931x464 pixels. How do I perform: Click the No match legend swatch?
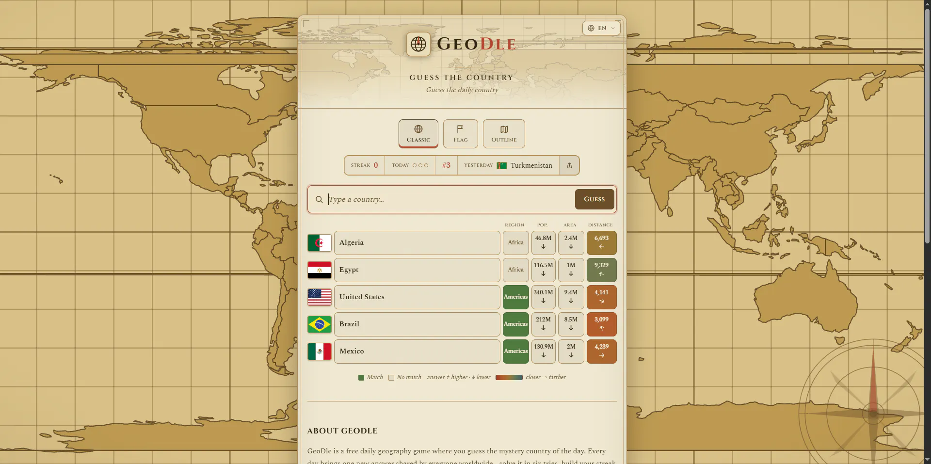pyautogui.click(x=391, y=378)
